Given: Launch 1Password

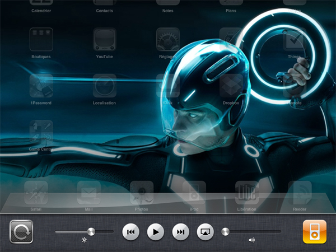Looking at the screenshot, I should pyautogui.click(x=41, y=86).
